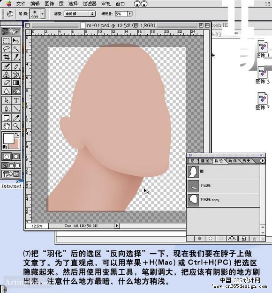This screenshot has width=272, height=293.
Task: Swap foreground and background colors
Action: click(x=17, y=134)
